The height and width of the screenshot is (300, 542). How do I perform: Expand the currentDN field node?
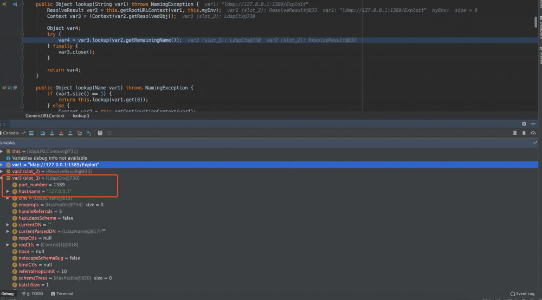(8, 225)
